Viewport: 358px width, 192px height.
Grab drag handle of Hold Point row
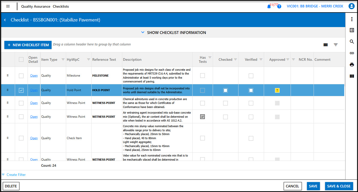point(8,90)
